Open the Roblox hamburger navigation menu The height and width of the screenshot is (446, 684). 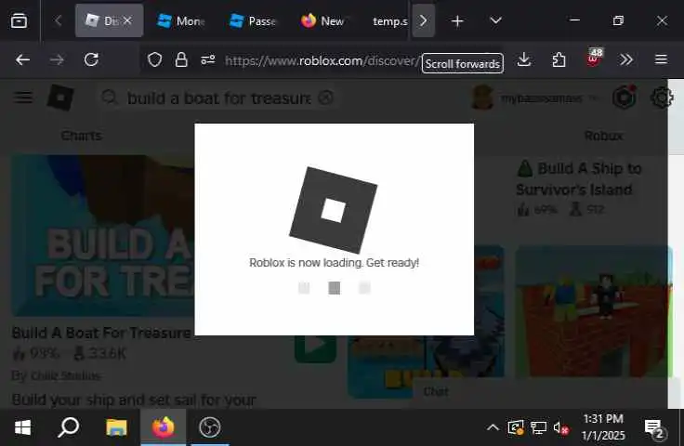23,98
